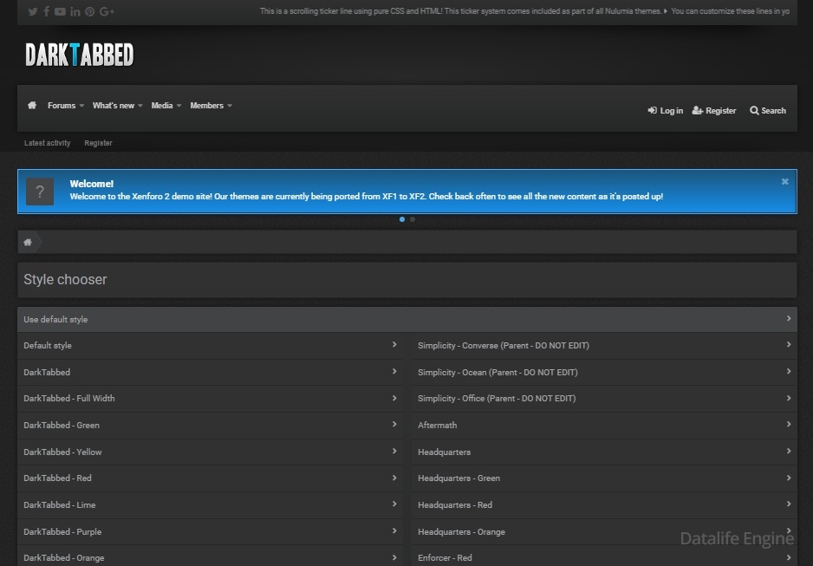Select Use default style
This screenshot has height=566, width=813.
(407, 319)
